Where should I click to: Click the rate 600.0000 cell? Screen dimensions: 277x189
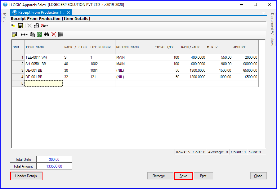193,64
